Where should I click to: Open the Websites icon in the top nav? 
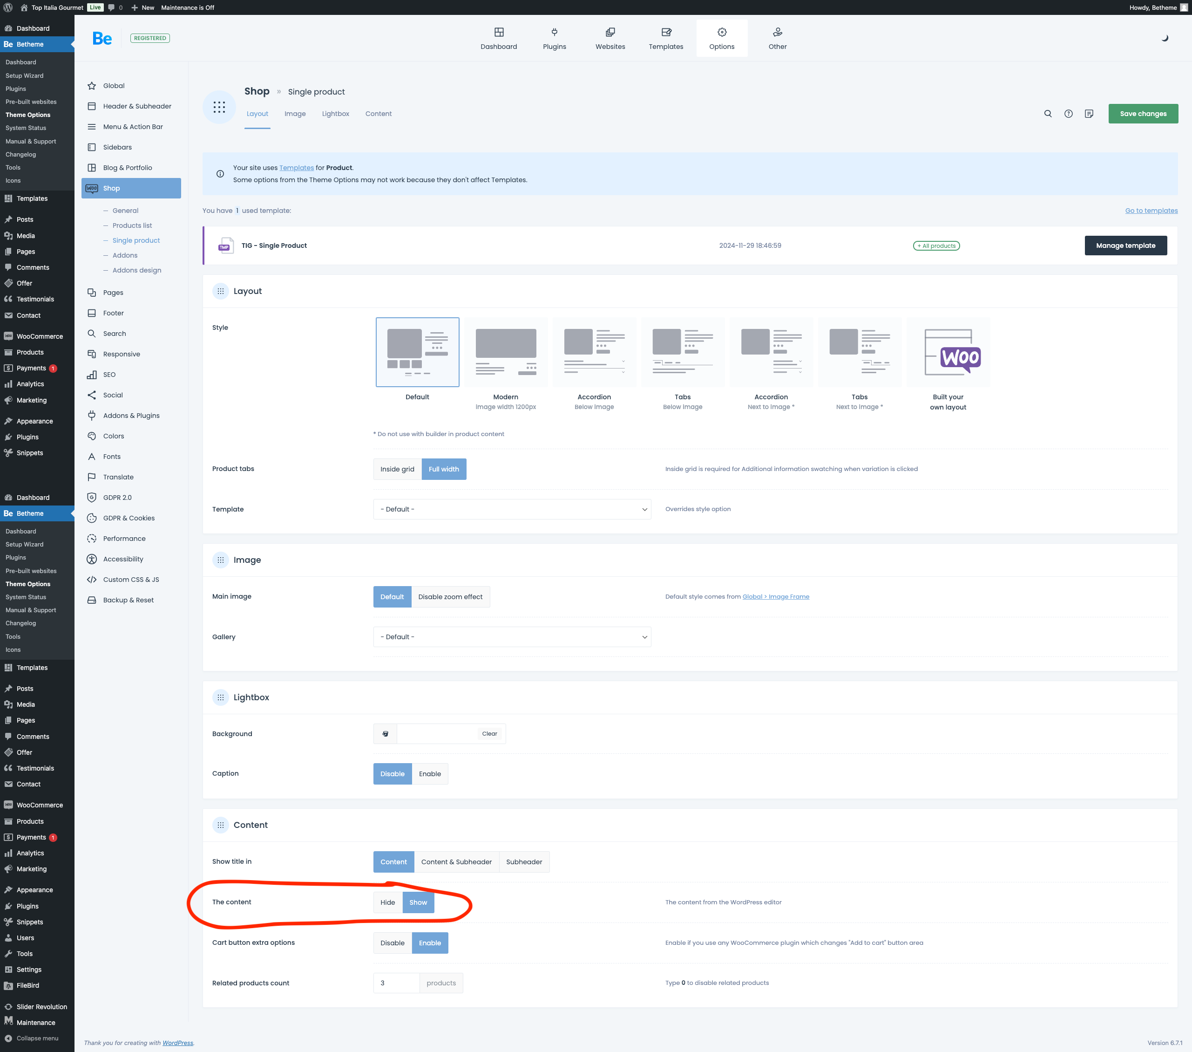[610, 32]
